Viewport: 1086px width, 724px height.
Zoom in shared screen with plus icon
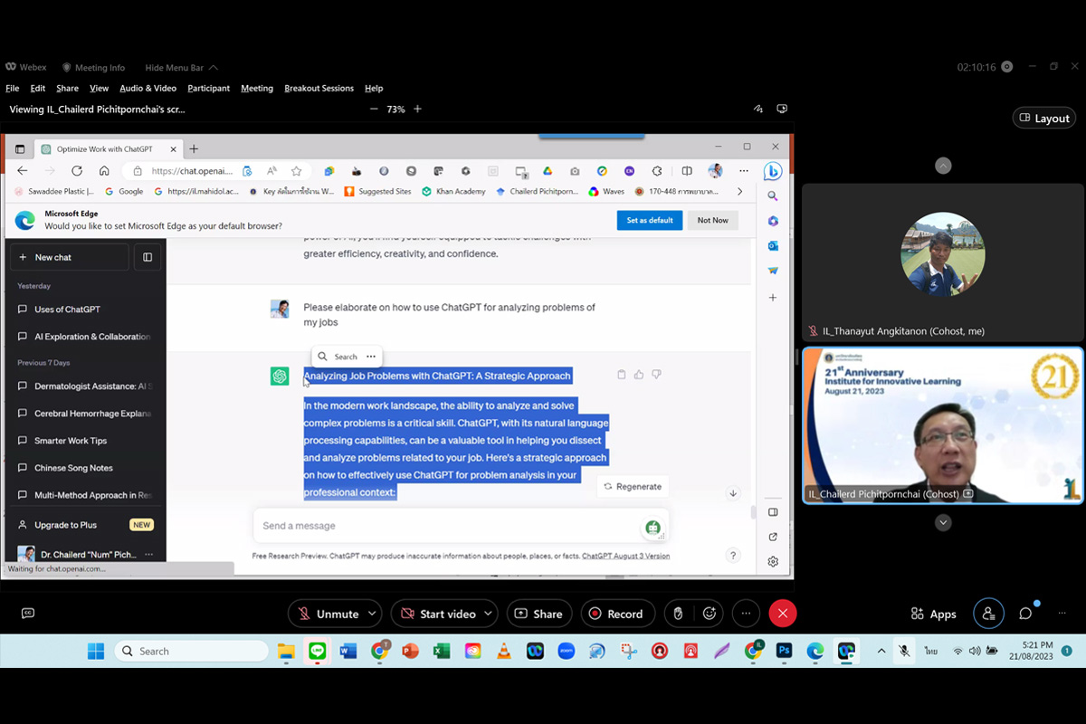tap(417, 109)
